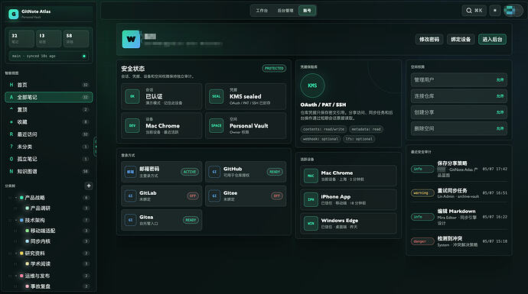Click the 绑定设备 button

(461, 39)
